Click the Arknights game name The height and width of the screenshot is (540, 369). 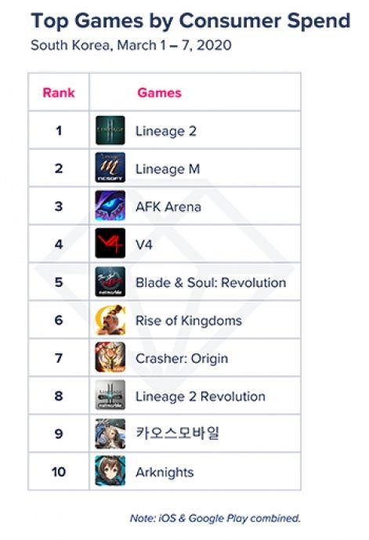tap(165, 472)
